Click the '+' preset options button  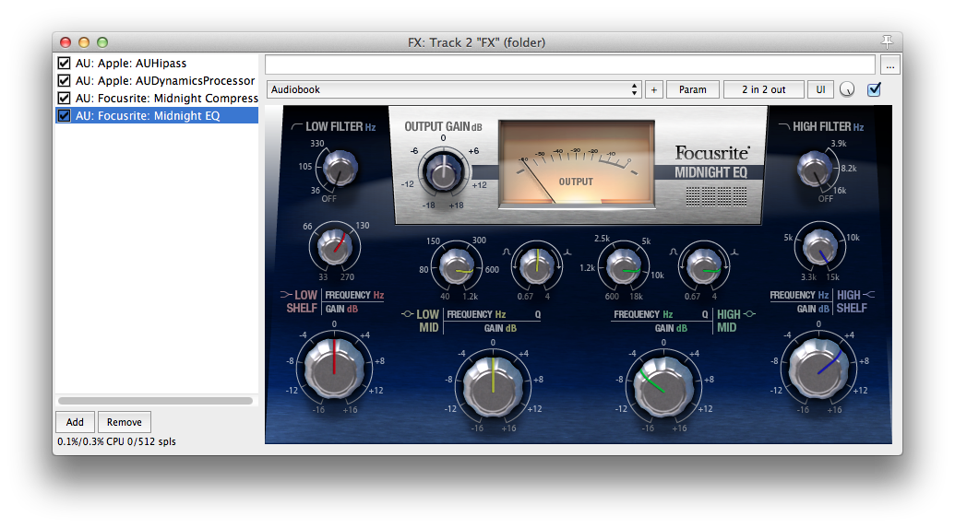(653, 89)
